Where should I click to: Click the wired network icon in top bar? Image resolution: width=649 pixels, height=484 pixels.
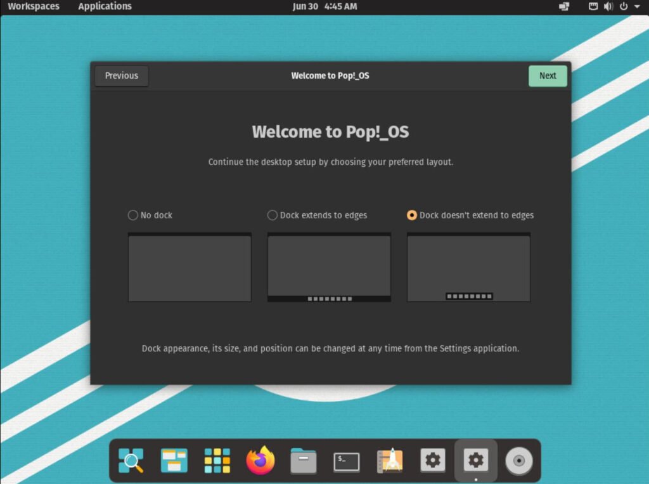point(593,6)
